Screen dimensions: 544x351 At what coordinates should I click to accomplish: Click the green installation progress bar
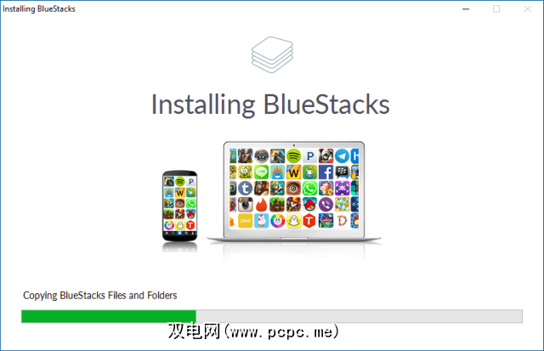pos(109,316)
